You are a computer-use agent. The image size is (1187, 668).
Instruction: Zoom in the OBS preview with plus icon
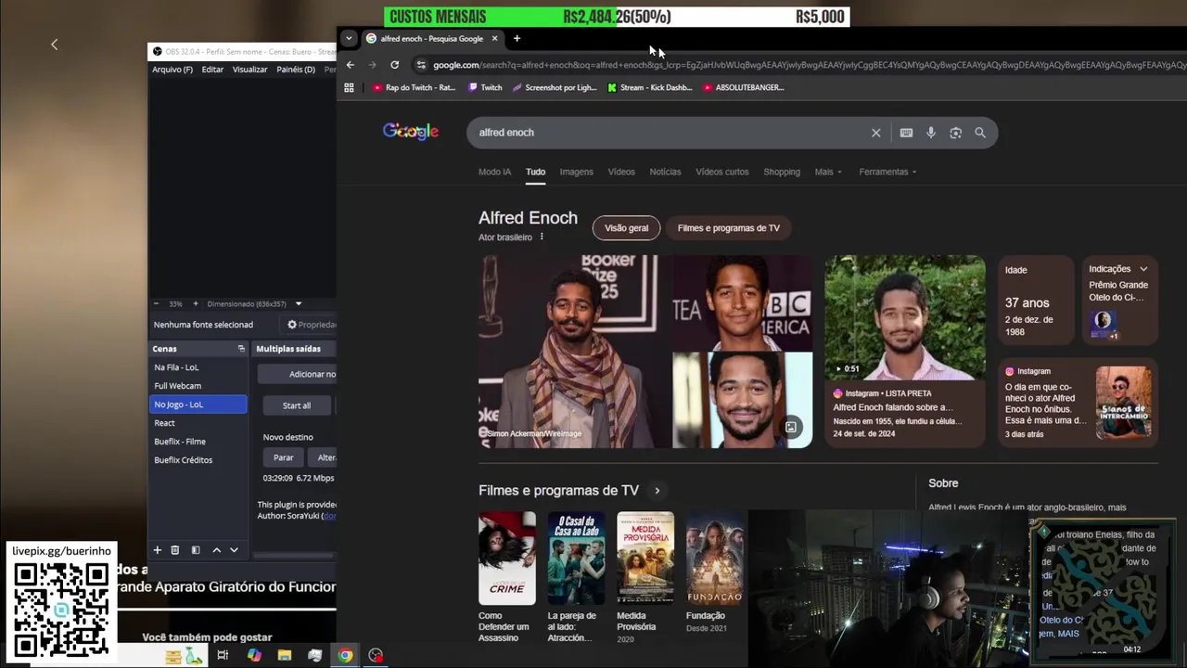(x=197, y=303)
